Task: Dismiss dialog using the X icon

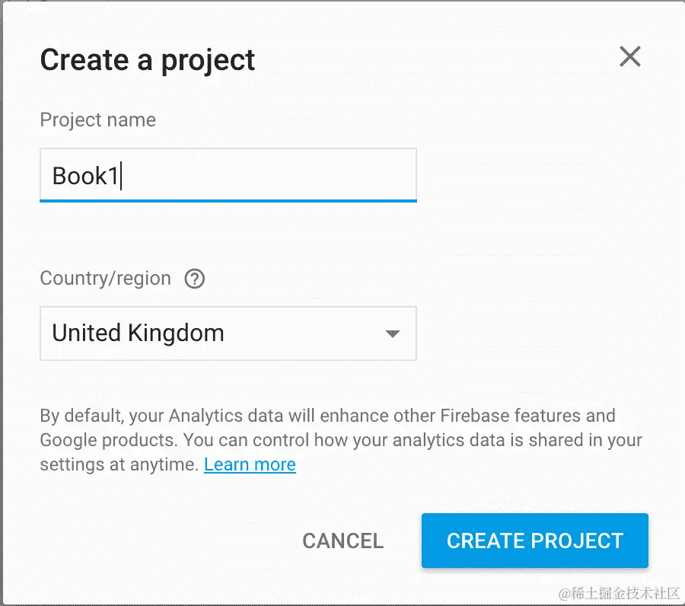Action: click(630, 57)
